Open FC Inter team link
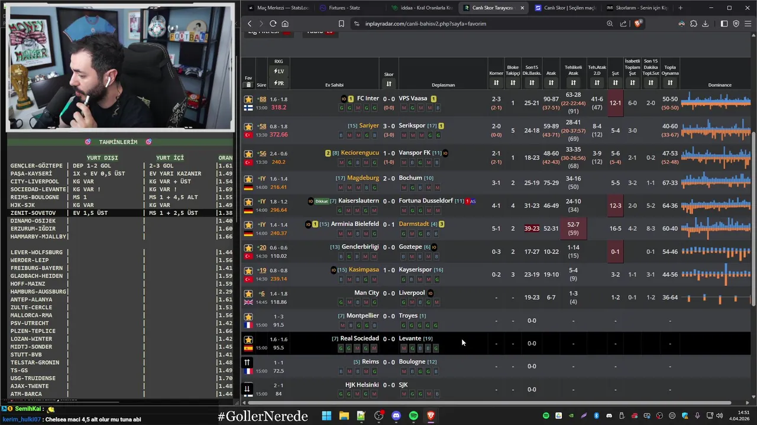 [368, 99]
